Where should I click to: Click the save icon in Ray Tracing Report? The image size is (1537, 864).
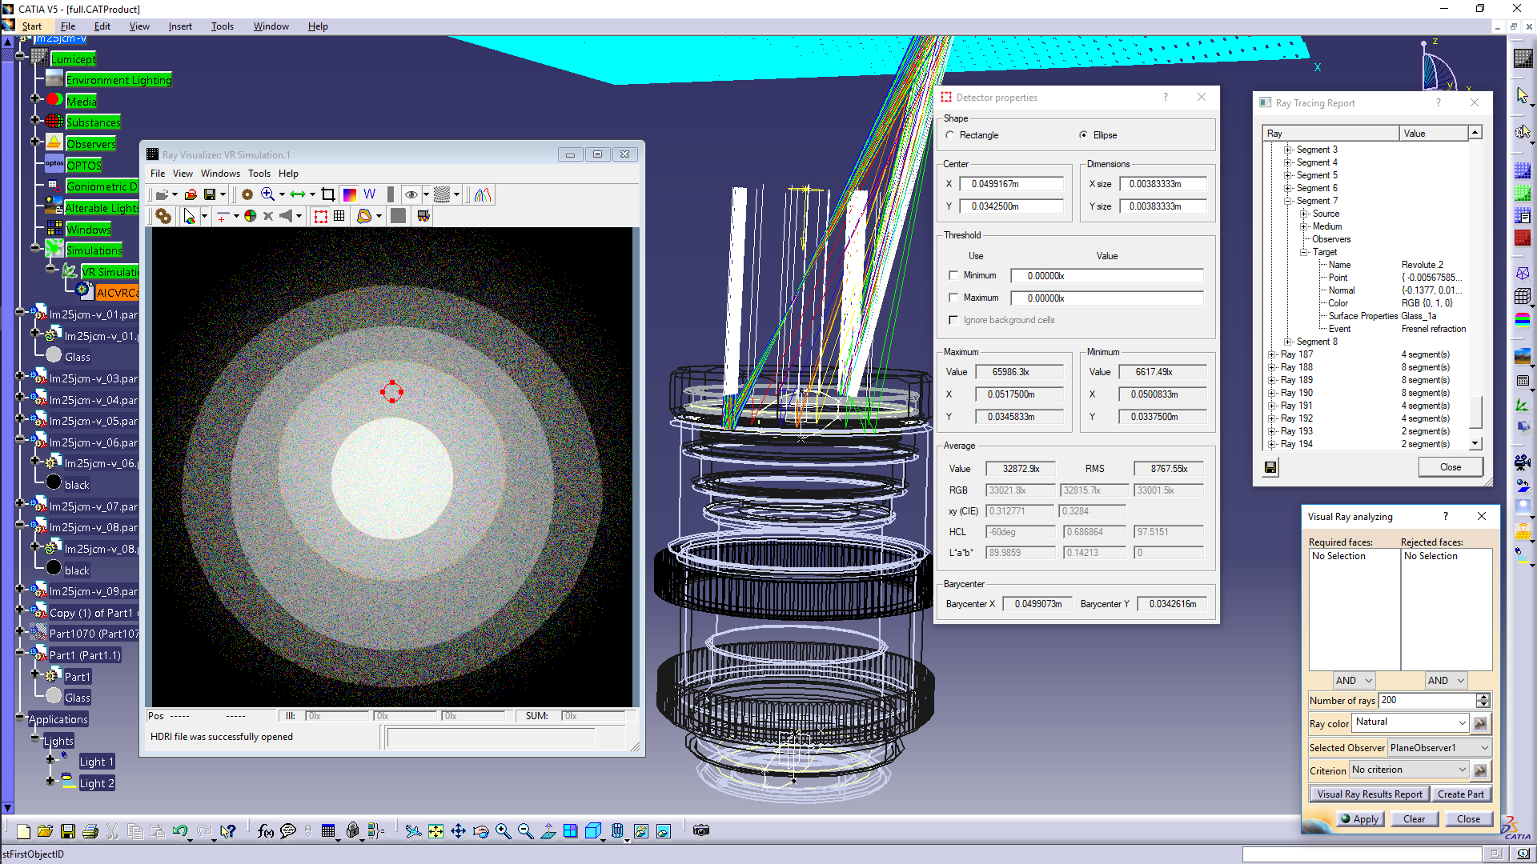click(1270, 467)
